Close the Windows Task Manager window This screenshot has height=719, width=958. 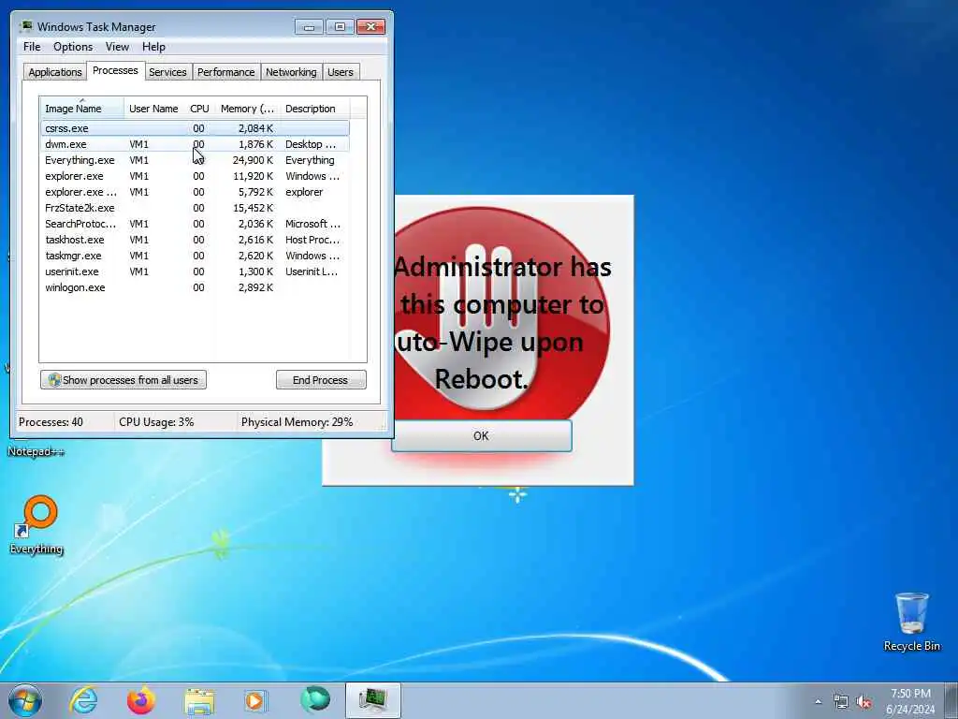click(370, 26)
